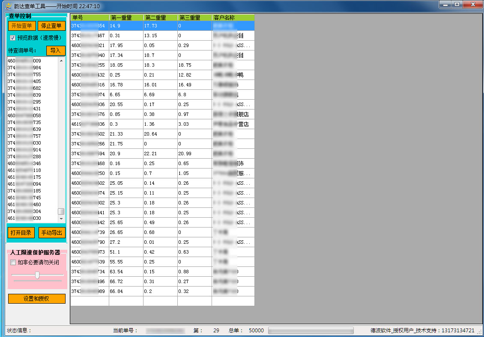Select second weight cell 17.73
Image resolution: width=484 pixels, height=337 pixels.
160,26
